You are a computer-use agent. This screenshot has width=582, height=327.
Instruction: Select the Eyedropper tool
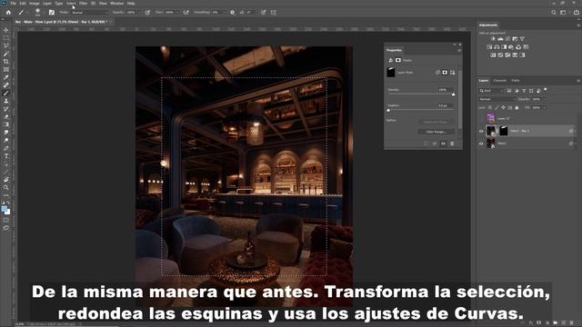[x=6, y=77]
